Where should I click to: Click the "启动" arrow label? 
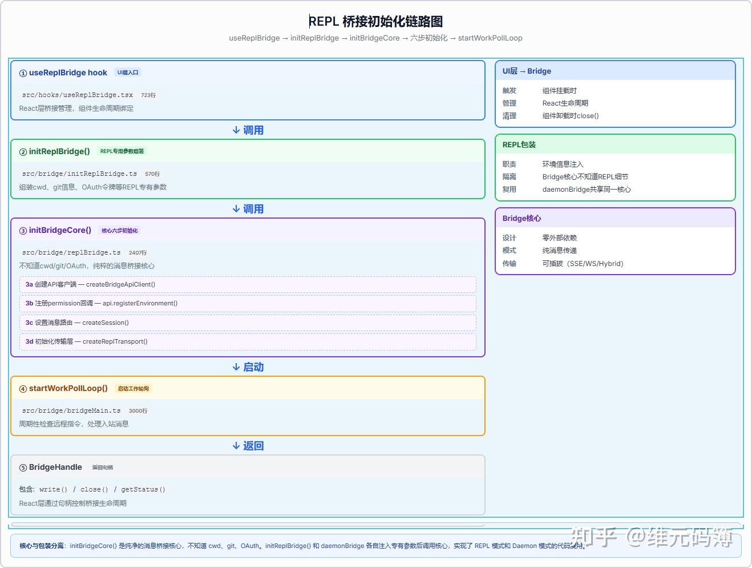click(x=248, y=367)
